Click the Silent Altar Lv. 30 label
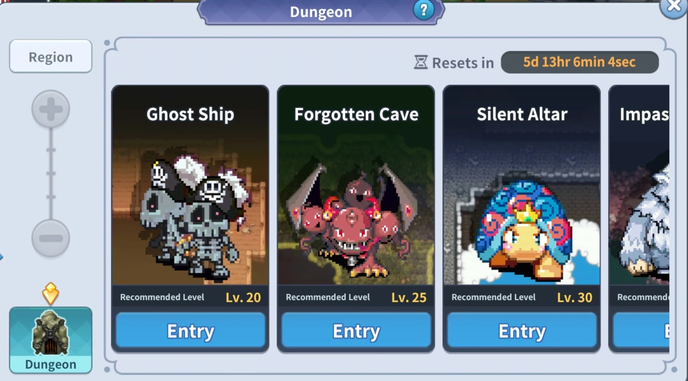The width and height of the screenshot is (688, 381). pos(574,297)
